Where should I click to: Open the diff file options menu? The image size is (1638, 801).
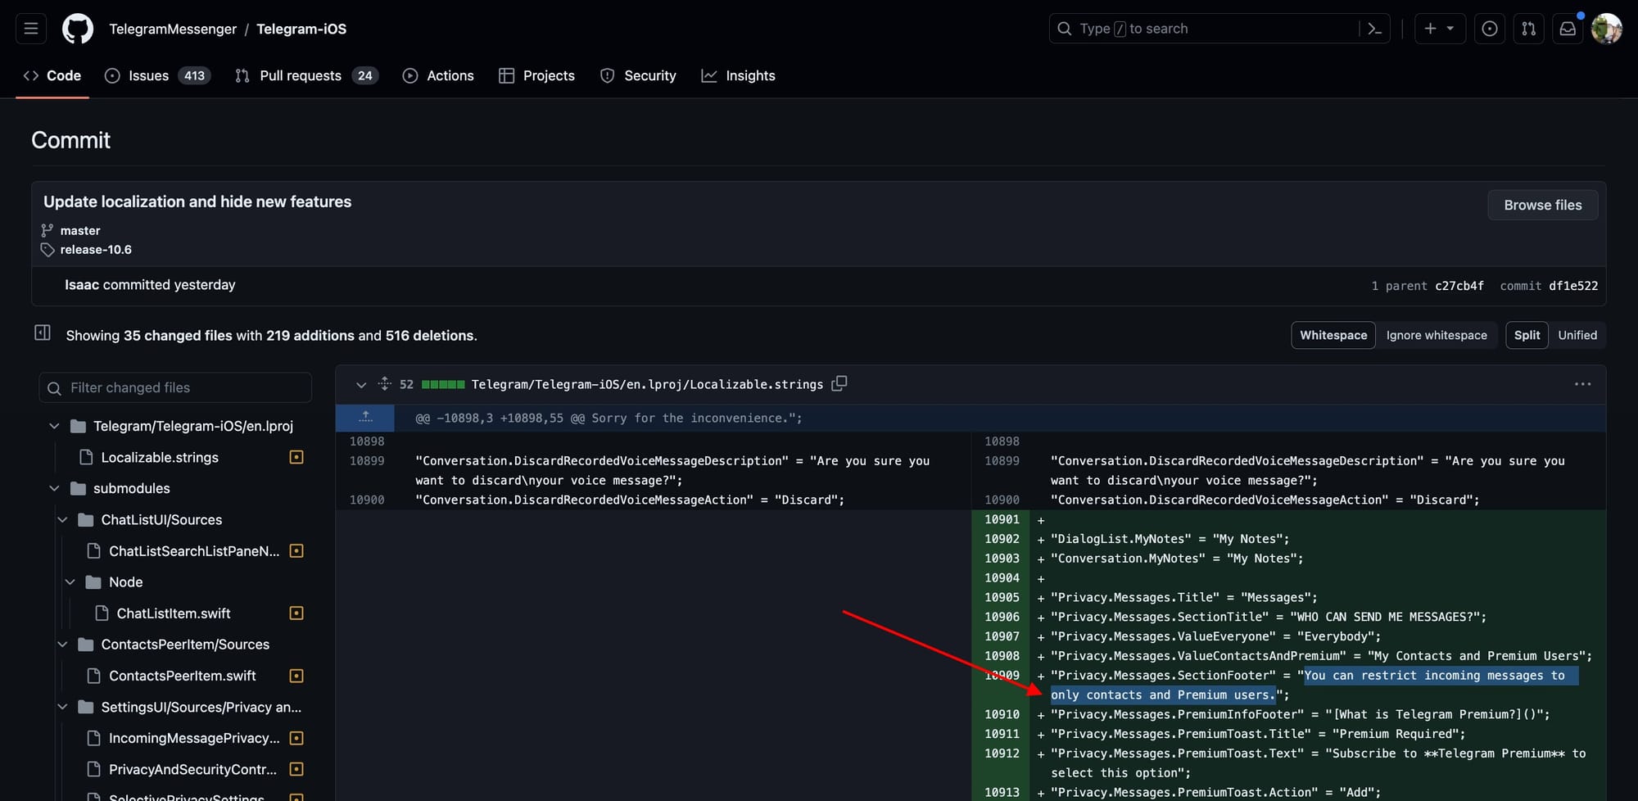tap(1582, 384)
